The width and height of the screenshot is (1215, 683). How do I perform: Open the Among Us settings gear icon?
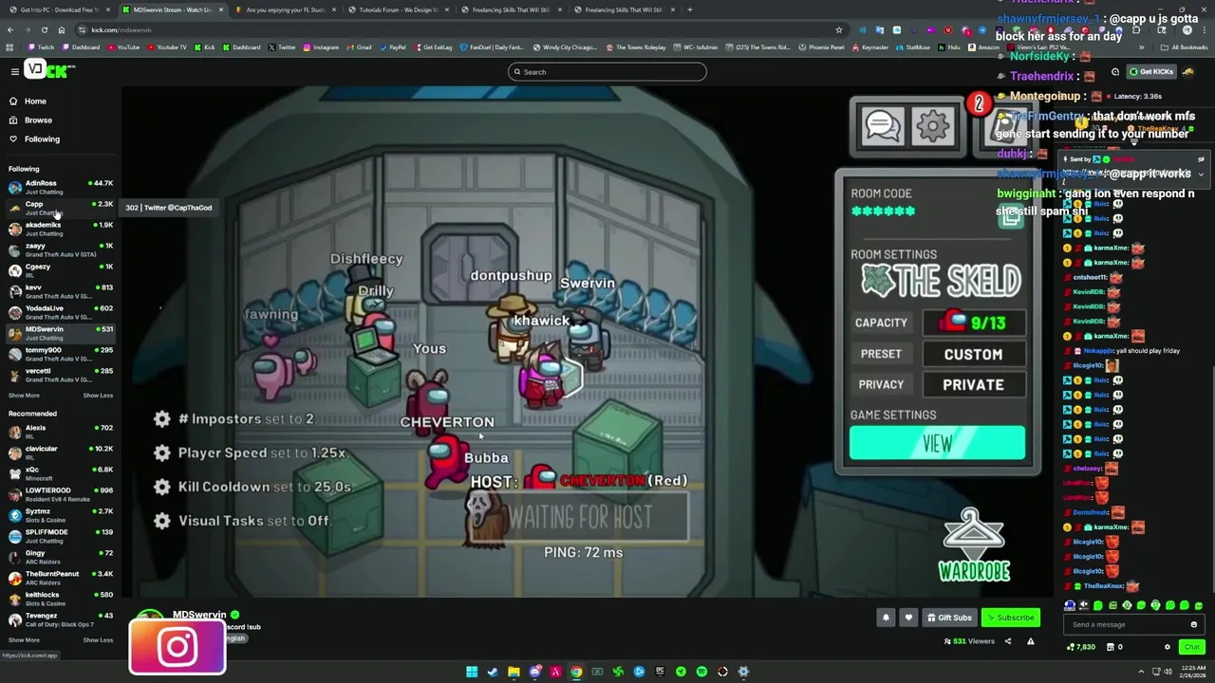tap(933, 125)
